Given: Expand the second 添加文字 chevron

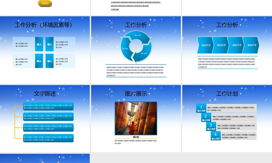Looking at the screenshot, I should pyautogui.click(x=221, y=45).
